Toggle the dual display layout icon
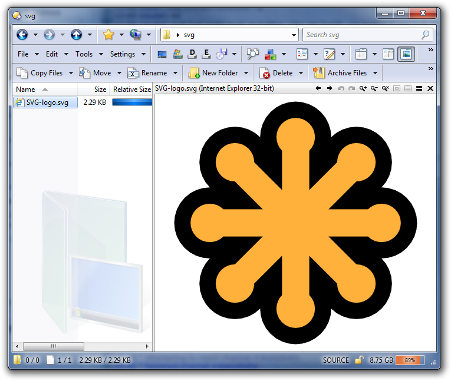This screenshot has width=451, height=381. (x=389, y=54)
